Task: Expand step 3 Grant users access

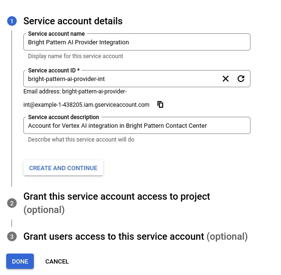Action: [x=135, y=236]
